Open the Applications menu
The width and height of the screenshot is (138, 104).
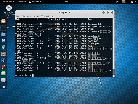click(8, 2)
